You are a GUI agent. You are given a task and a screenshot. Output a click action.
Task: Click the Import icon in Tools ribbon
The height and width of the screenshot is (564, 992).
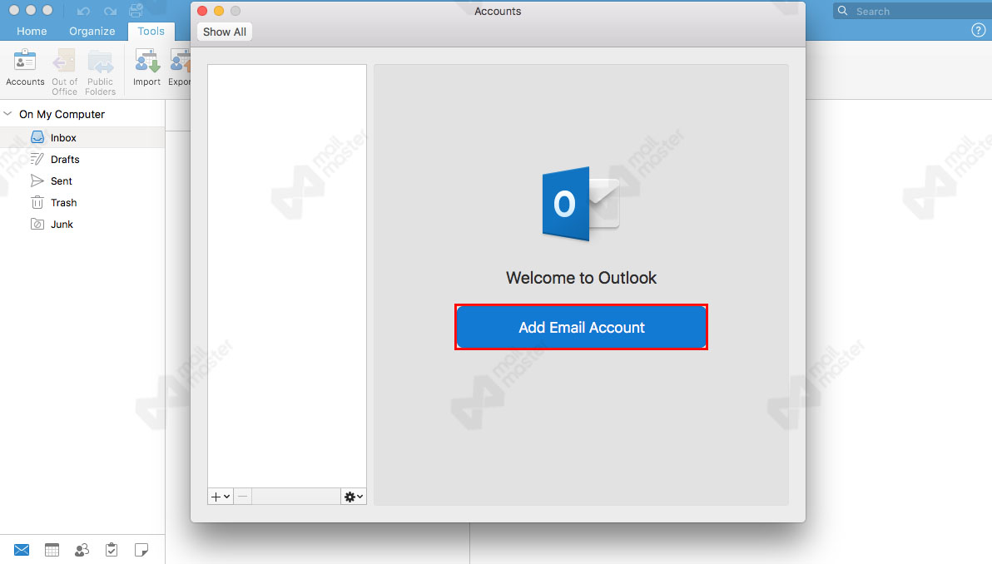click(x=146, y=67)
